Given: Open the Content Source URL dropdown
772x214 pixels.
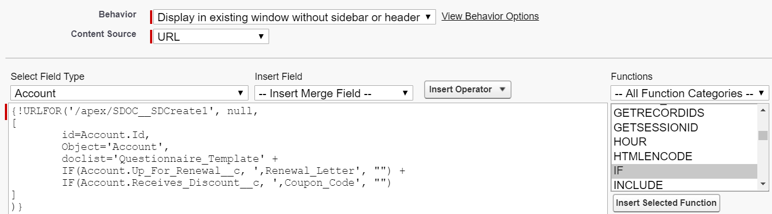Looking at the screenshot, I should pyautogui.click(x=211, y=36).
